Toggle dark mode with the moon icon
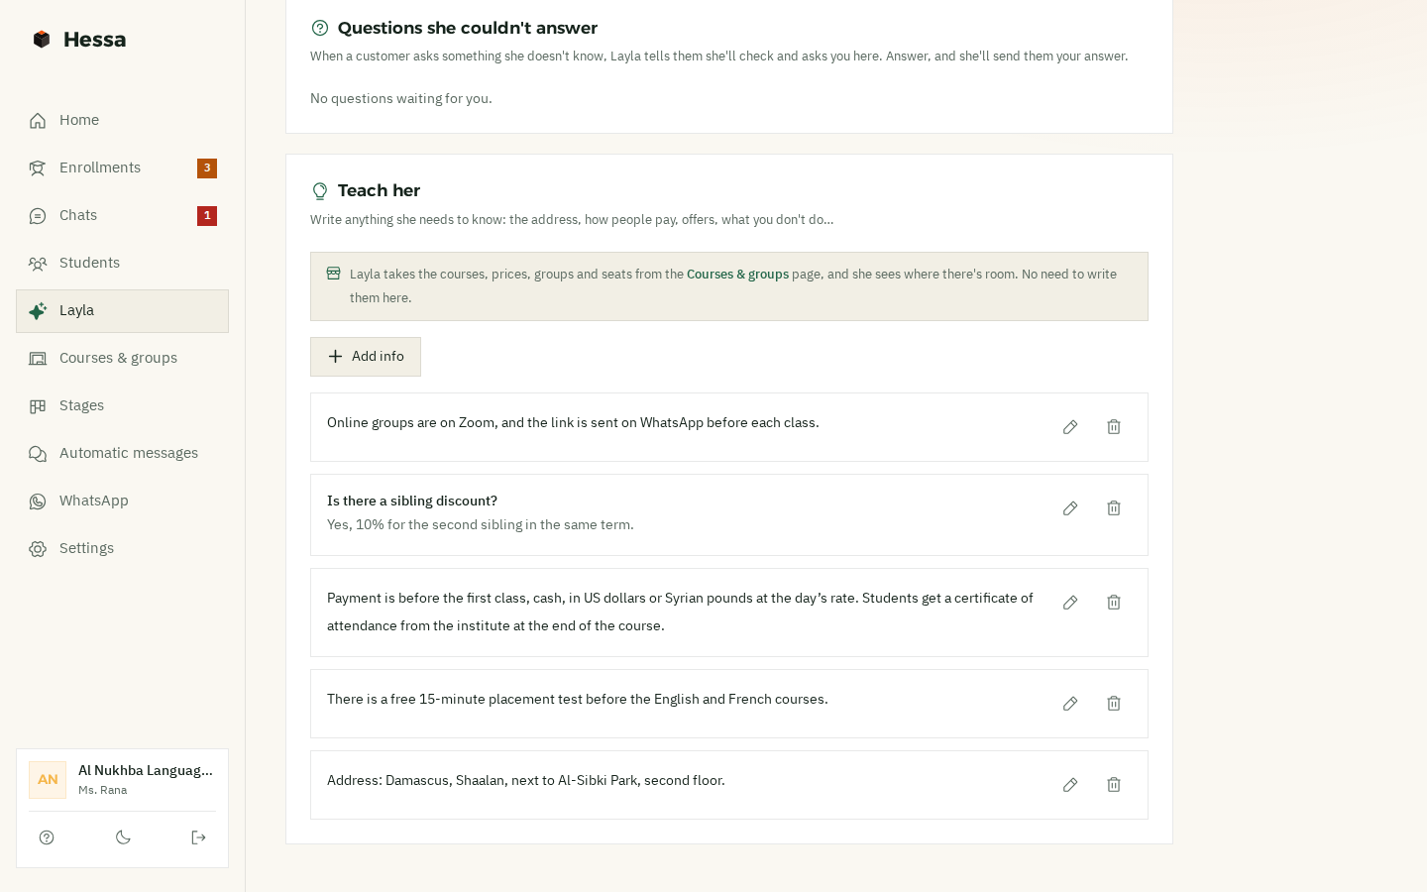Viewport: 1427px width, 892px height. 123,837
